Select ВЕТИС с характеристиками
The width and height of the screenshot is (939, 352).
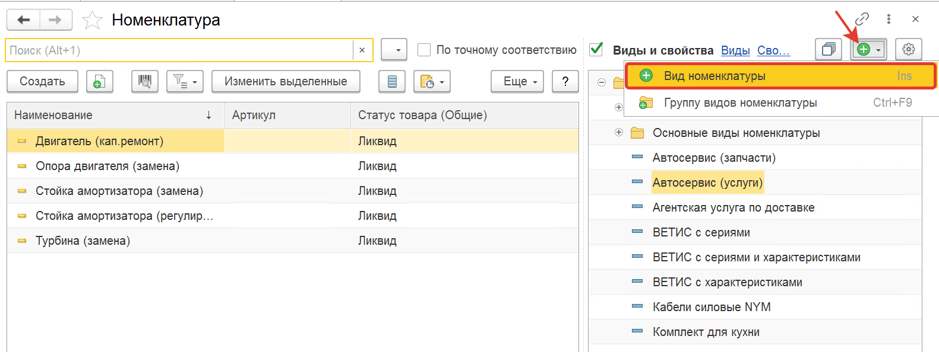pos(727,282)
